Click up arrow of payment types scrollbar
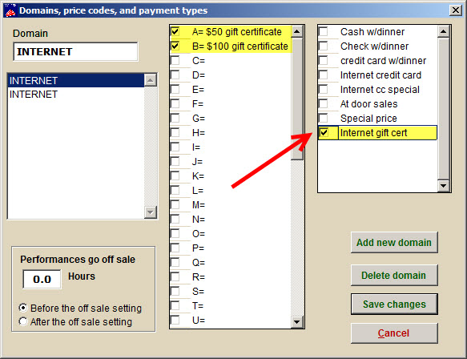 click(x=444, y=31)
